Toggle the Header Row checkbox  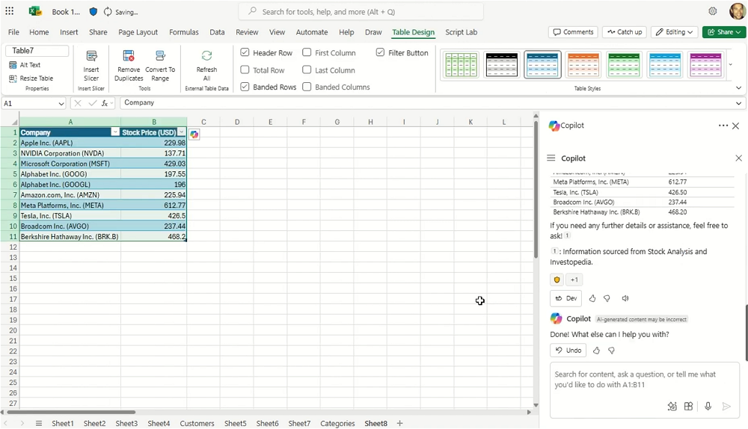pyautogui.click(x=245, y=52)
